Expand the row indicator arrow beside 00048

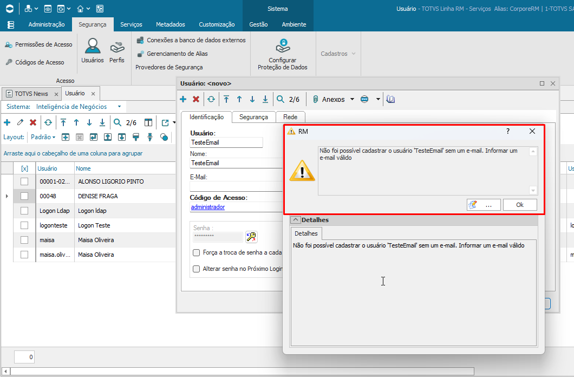(x=7, y=196)
